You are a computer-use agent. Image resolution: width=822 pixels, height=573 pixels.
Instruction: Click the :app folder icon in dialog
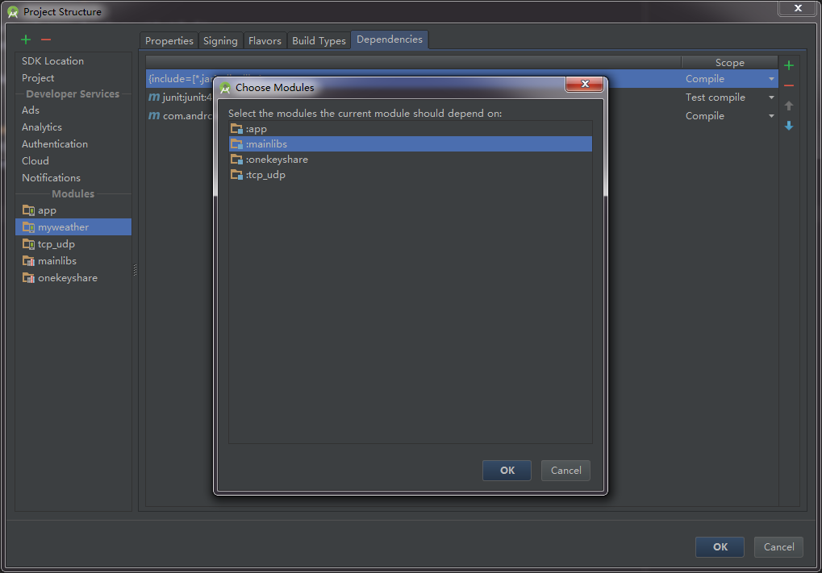(236, 128)
